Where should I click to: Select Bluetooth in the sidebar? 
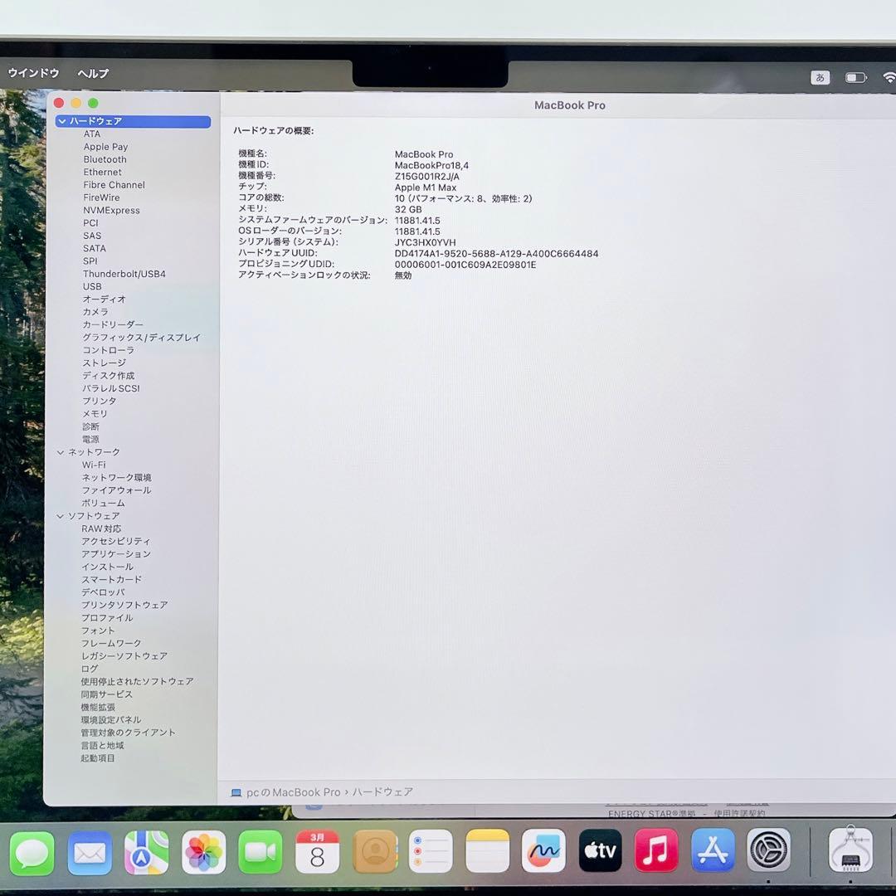tap(105, 159)
